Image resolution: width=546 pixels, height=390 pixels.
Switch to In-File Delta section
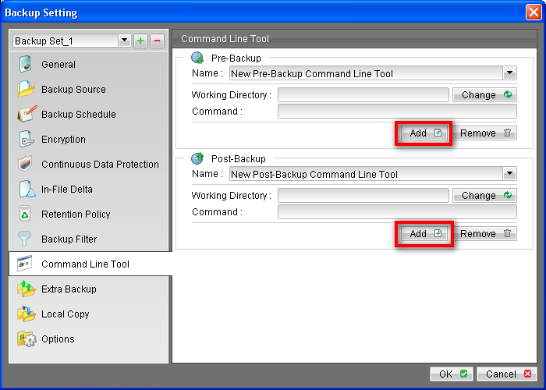[66, 190]
